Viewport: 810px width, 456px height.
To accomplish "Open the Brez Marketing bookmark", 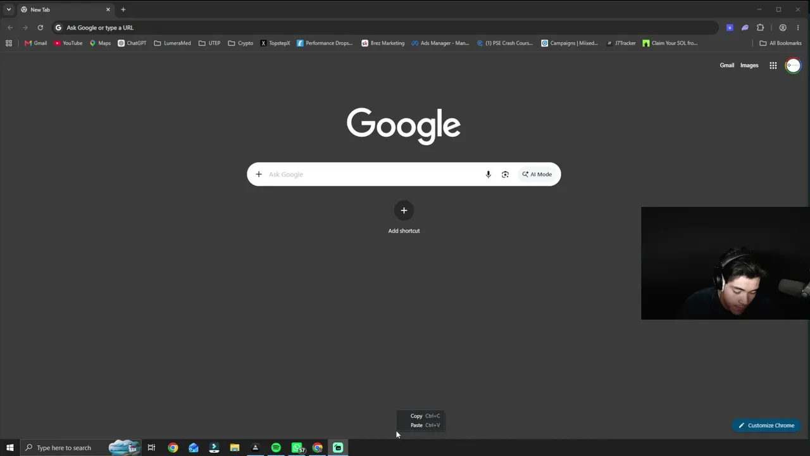I will point(383,43).
